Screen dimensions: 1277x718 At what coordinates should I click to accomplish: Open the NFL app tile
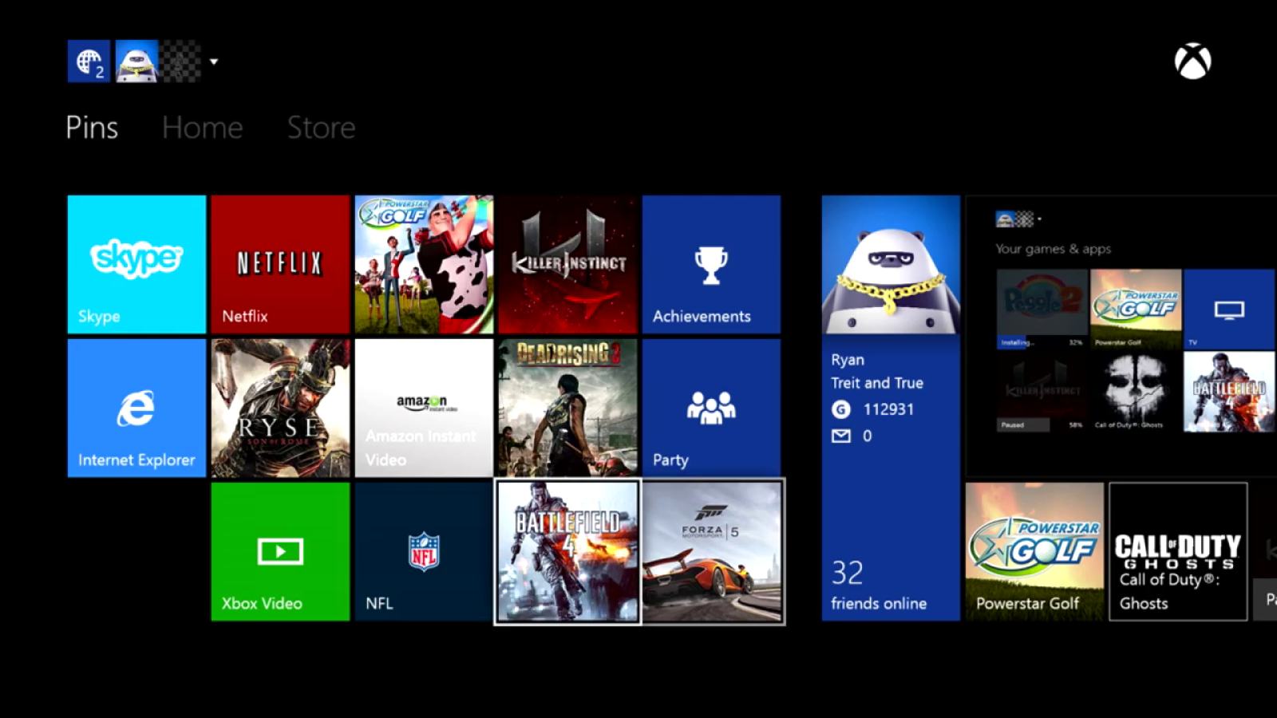(424, 551)
